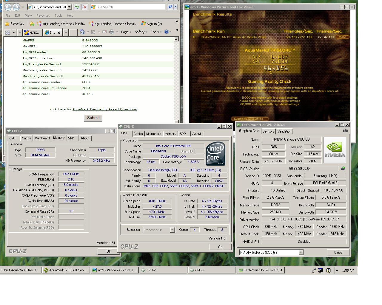Go back with Internet Explorer's Back arrow
This screenshot has width=382, height=305.
click(7, 7)
